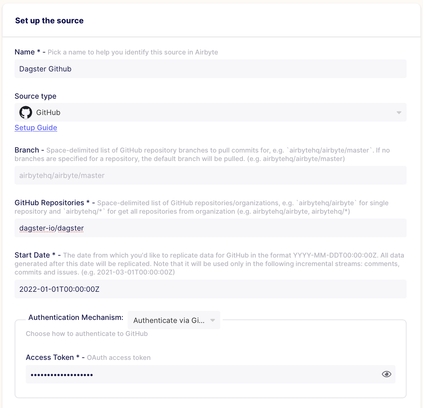
Task: Select the GitHub Repositories text dagster-io/dagster
Action: (51, 228)
